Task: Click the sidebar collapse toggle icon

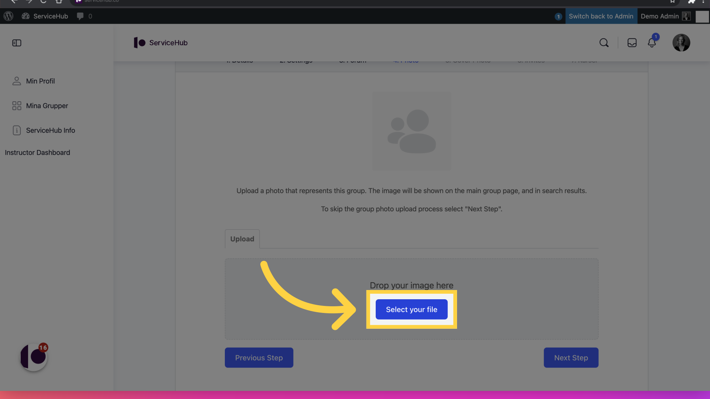Action: pos(17,43)
